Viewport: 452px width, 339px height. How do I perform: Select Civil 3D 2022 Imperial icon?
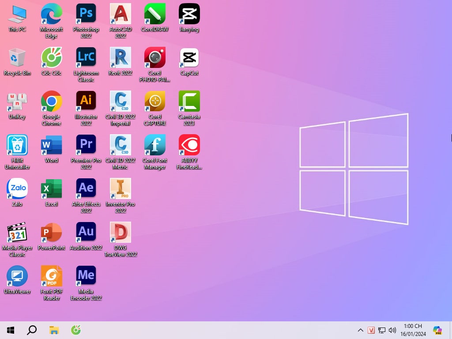click(x=121, y=109)
